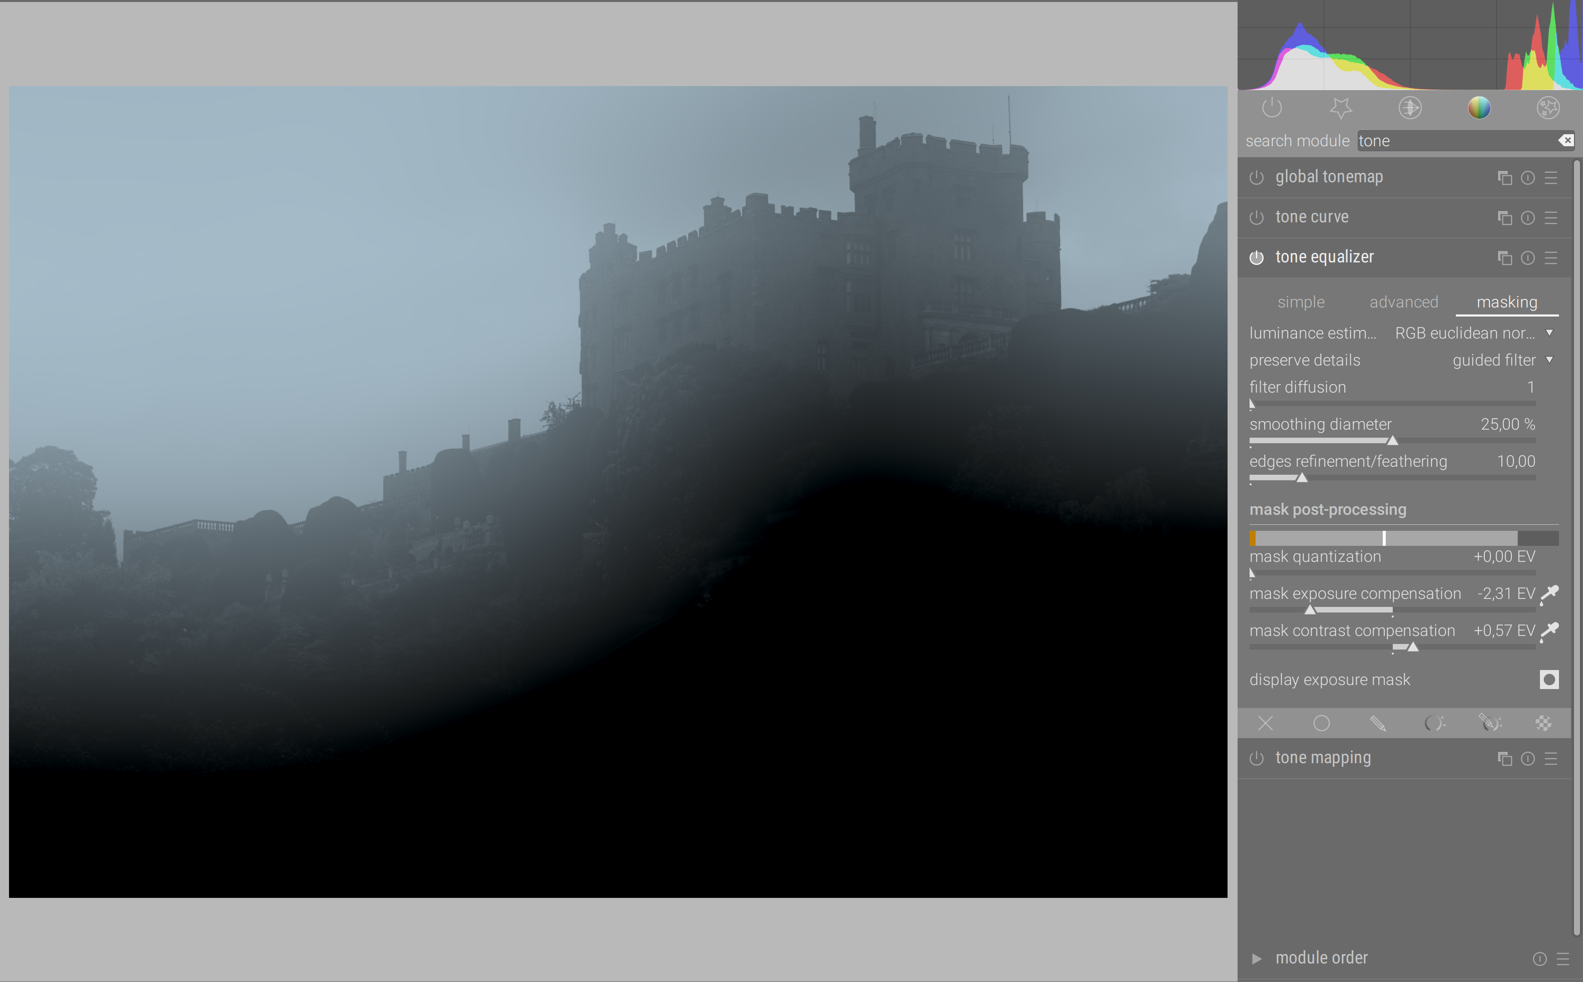Screen dimensions: 1583x982
Task: Show active modules group power icon
Action: pos(1271,107)
